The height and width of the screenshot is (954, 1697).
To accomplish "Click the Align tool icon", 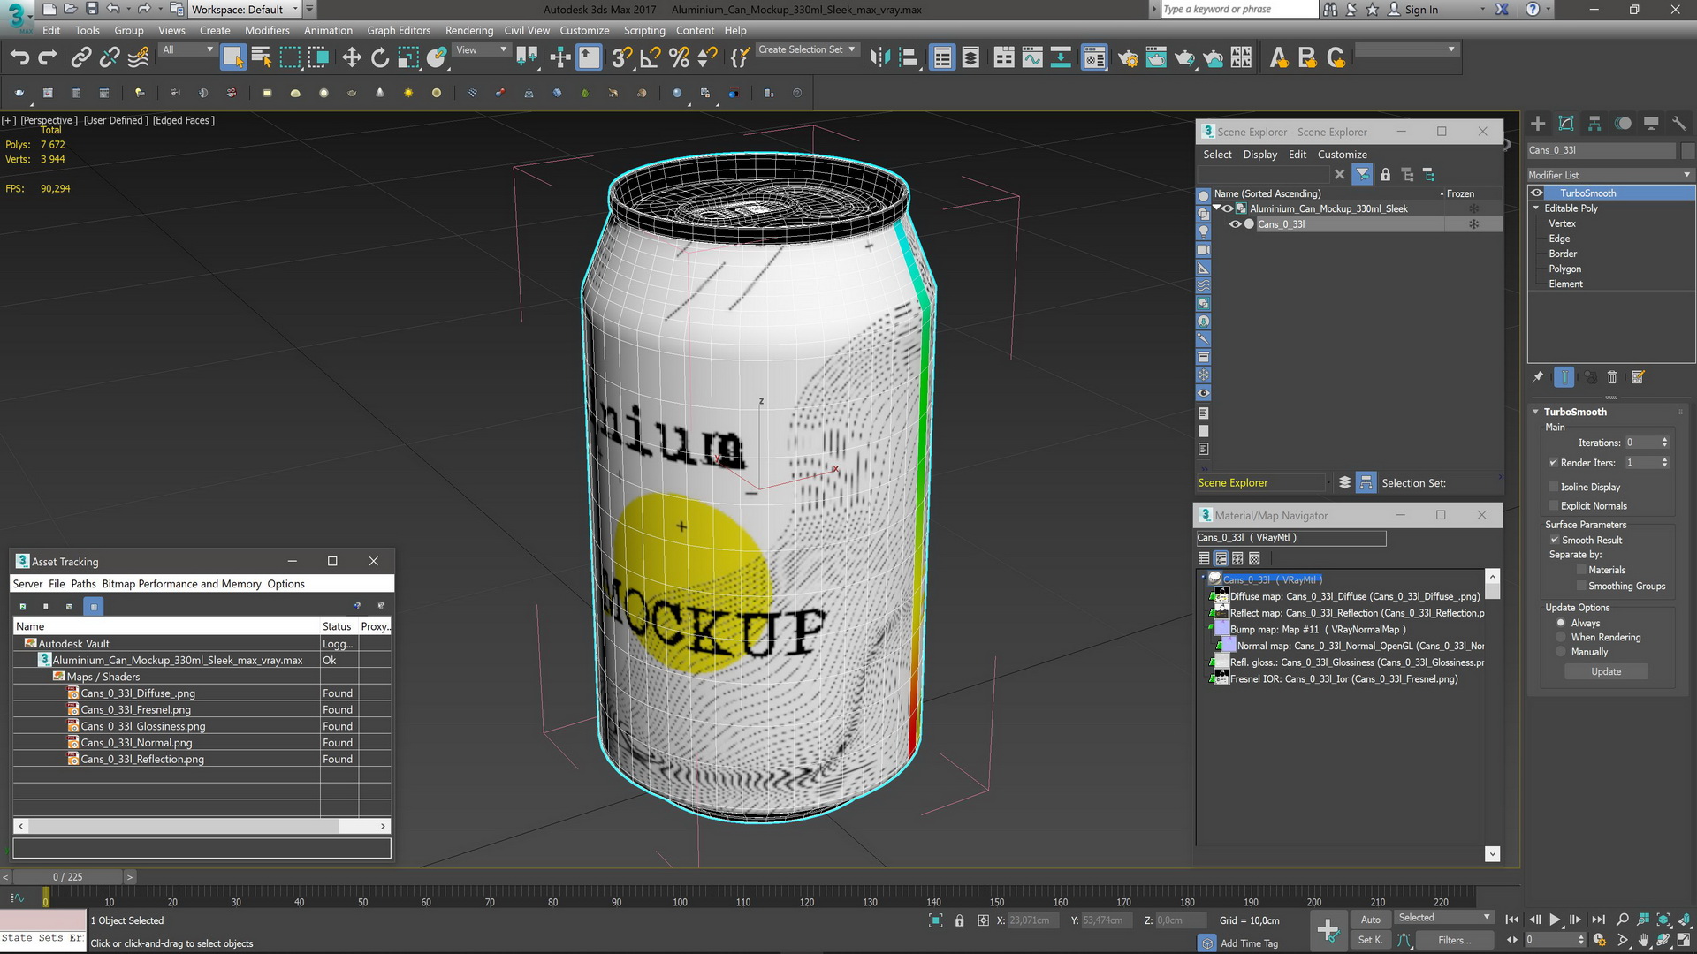I will click(909, 58).
